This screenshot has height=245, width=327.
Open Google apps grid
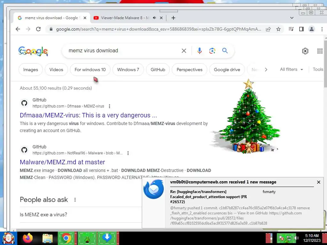click(320, 51)
